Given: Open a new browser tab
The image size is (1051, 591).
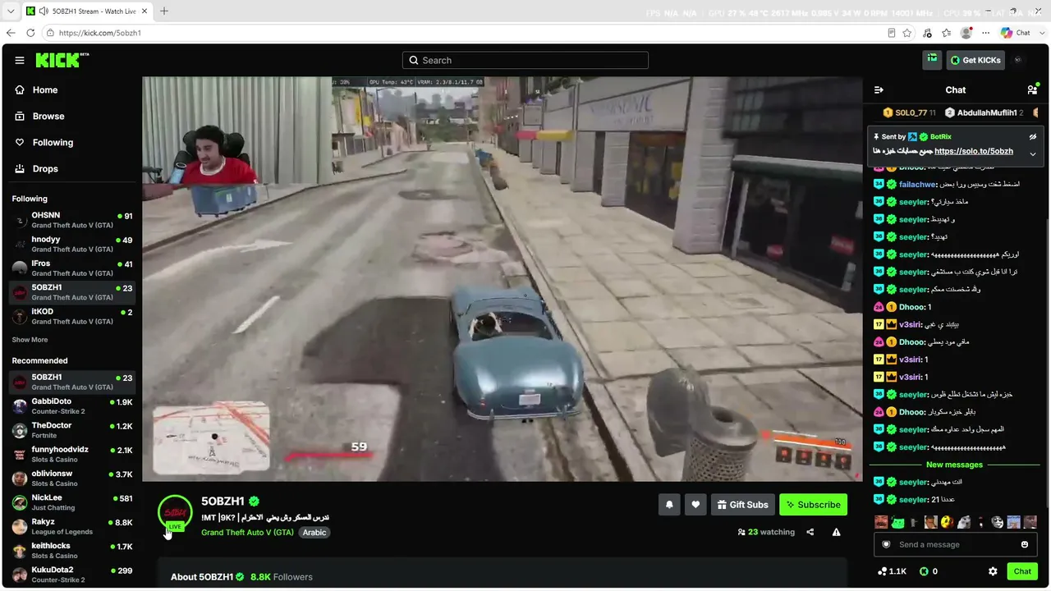Looking at the screenshot, I should point(164,11).
